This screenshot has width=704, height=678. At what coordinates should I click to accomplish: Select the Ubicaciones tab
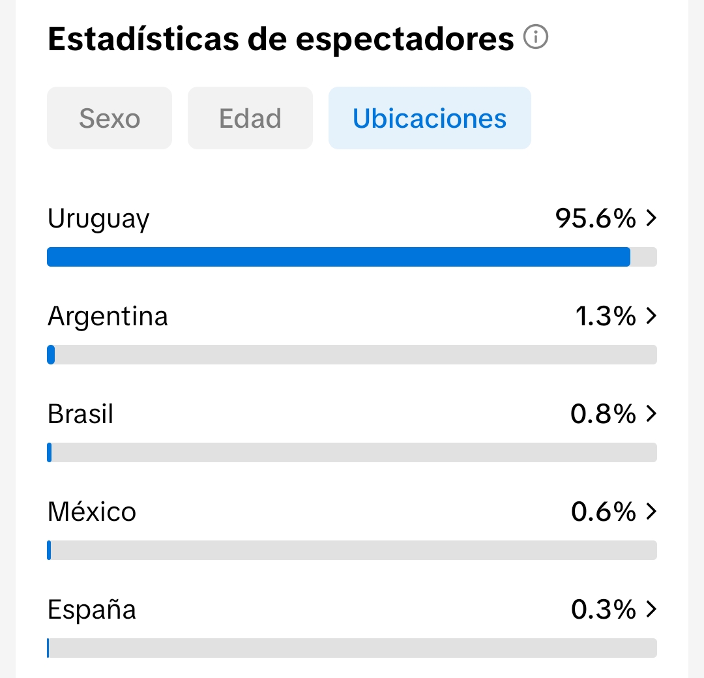pos(430,119)
